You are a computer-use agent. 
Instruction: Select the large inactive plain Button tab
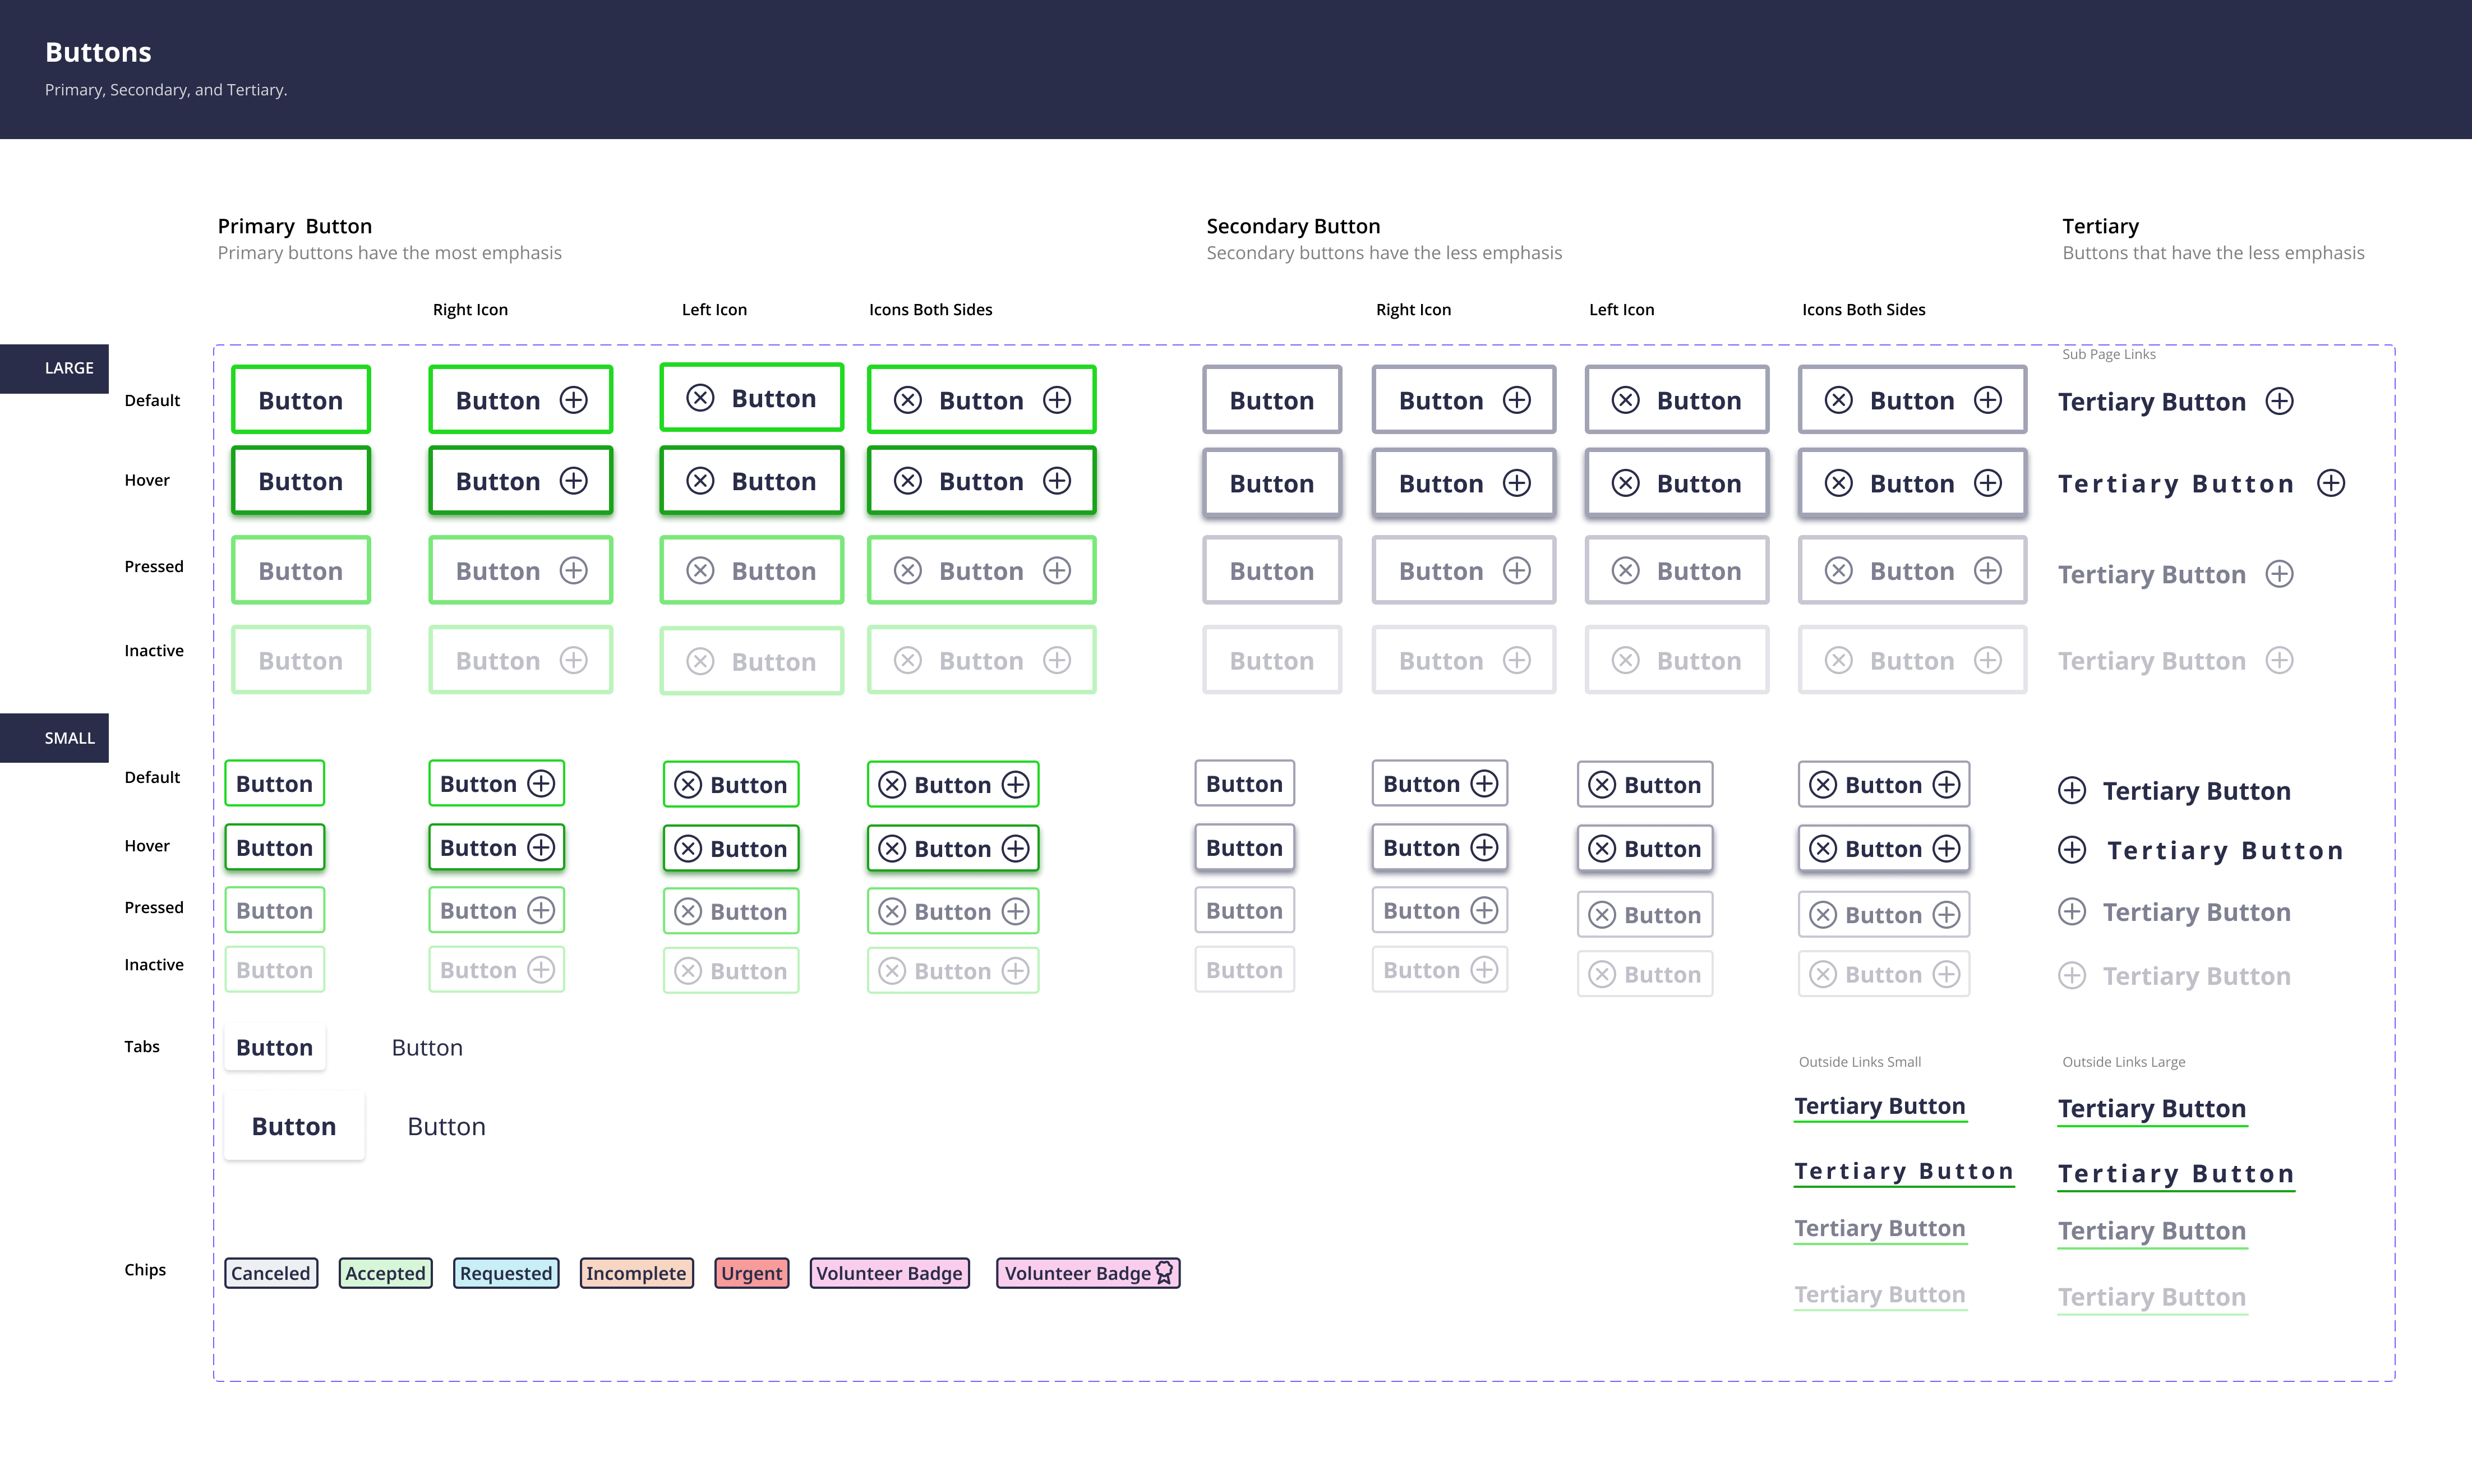(x=446, y=1126)
